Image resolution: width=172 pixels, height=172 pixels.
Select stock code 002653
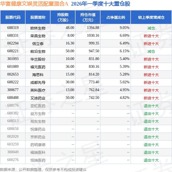click(x=13, y=74)
